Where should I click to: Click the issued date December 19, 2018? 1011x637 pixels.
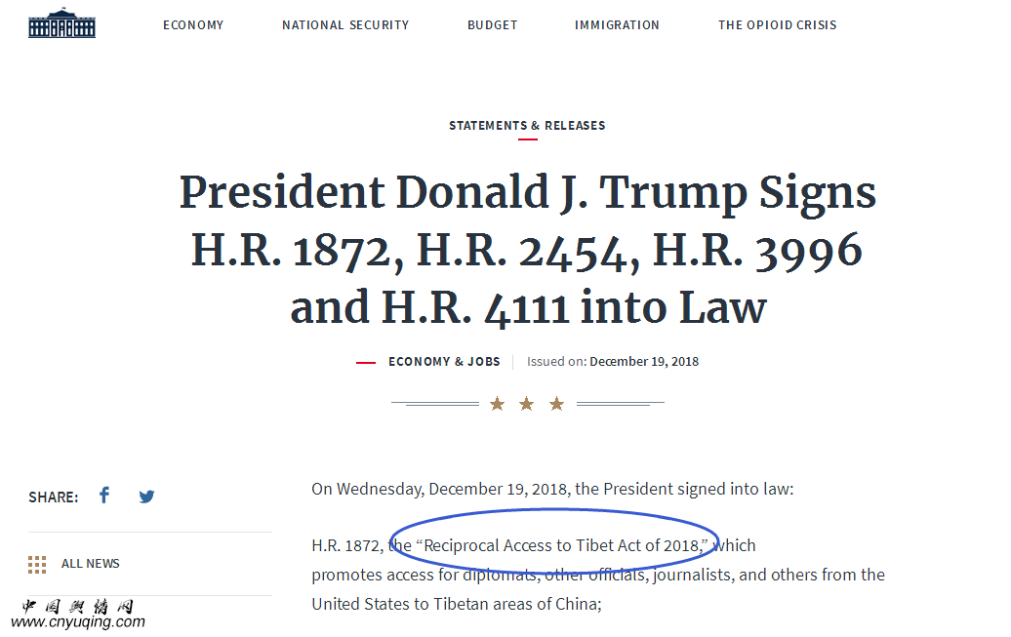(644, 362)
